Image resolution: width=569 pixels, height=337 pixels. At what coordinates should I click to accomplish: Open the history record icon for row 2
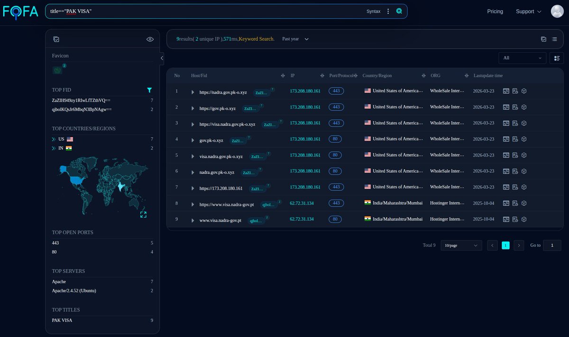point(515,107)
